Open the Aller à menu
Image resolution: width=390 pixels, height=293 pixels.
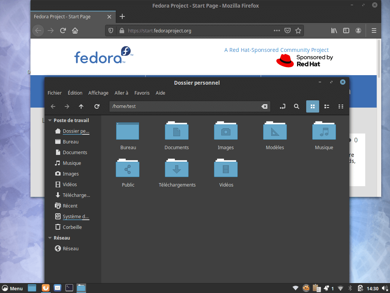pyautogui.click(x=121, y=93)
